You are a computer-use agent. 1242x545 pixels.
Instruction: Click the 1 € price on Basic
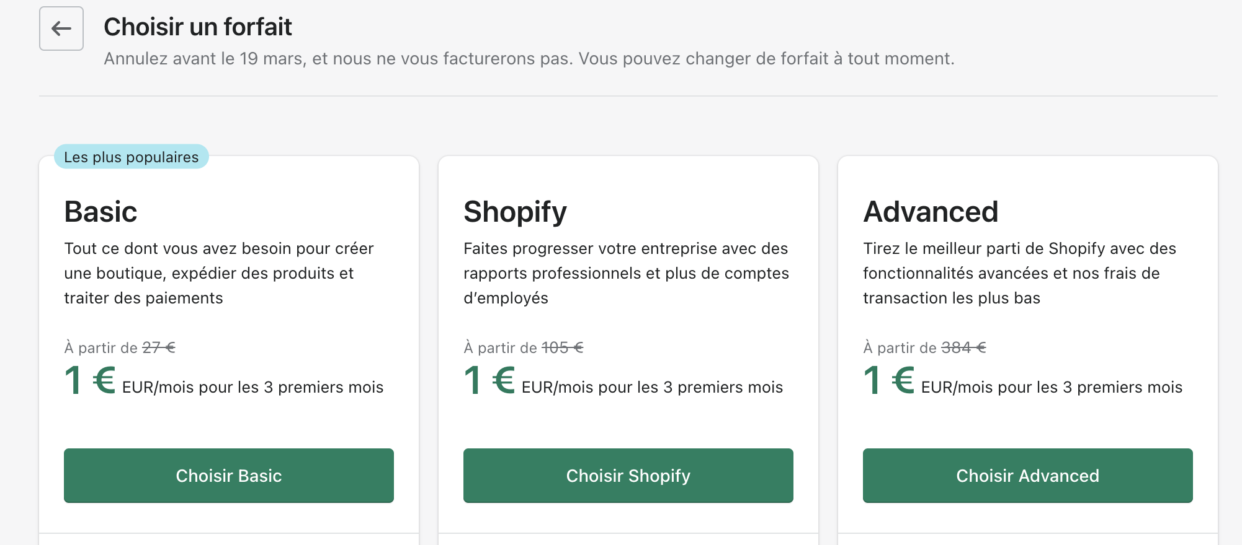pos(90,380)
